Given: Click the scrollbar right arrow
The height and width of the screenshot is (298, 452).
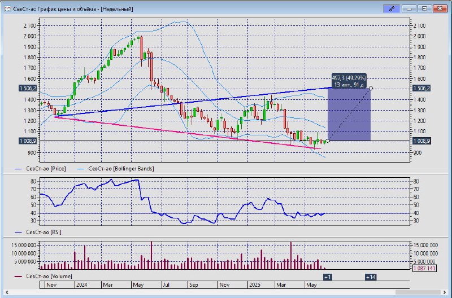Looking at the screenshot, I should (445, 292).
